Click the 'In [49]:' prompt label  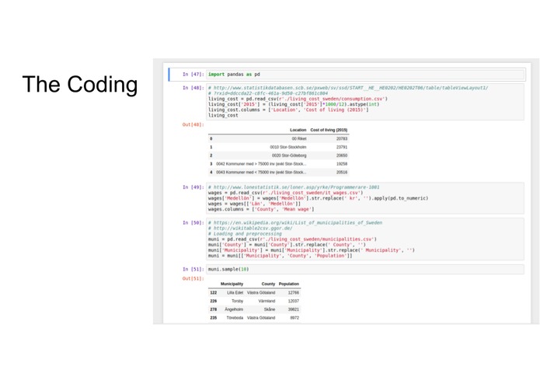tap(193, 187)
